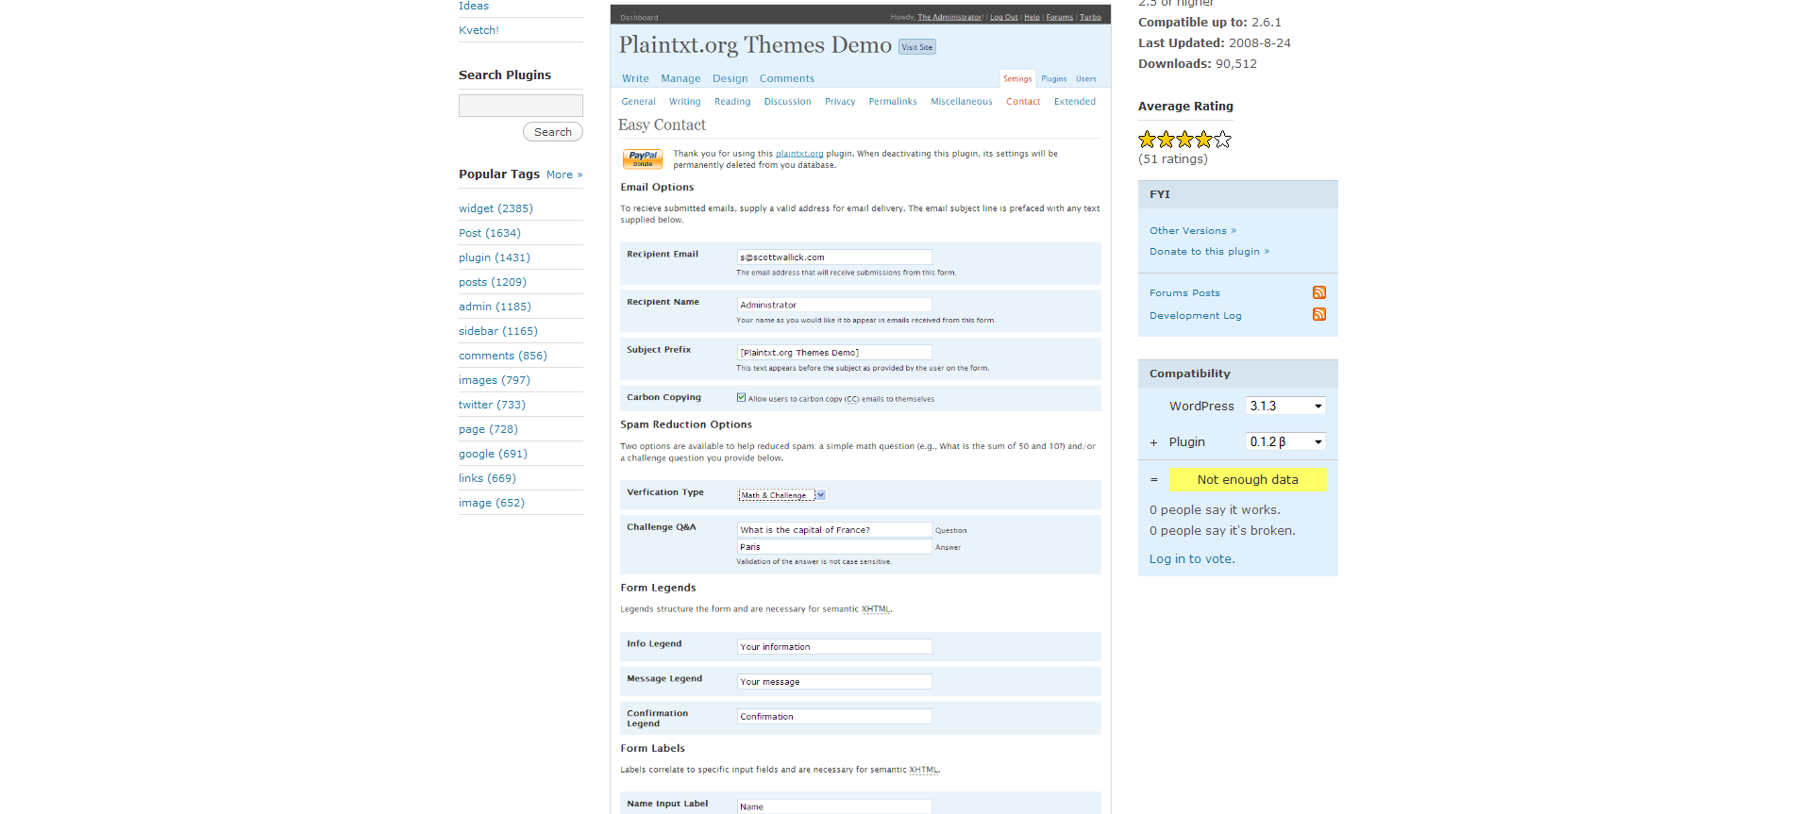The image size is (1796, 814).
Task: Open the widget (2385) tag
Action: pyautogui.click(x=495, y=208)
